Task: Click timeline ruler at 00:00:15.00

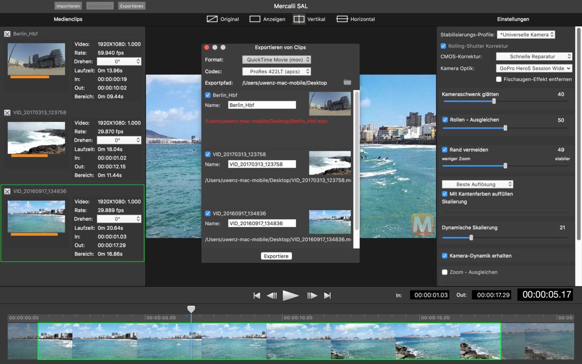Action: point(435,318)
